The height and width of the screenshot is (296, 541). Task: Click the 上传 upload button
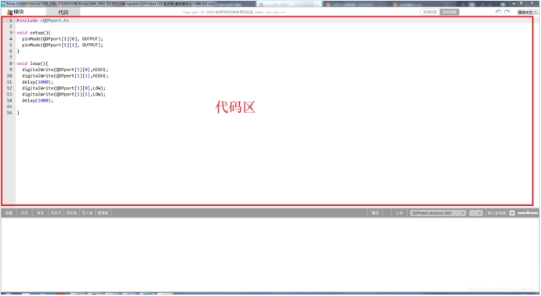tap(399, 213)
